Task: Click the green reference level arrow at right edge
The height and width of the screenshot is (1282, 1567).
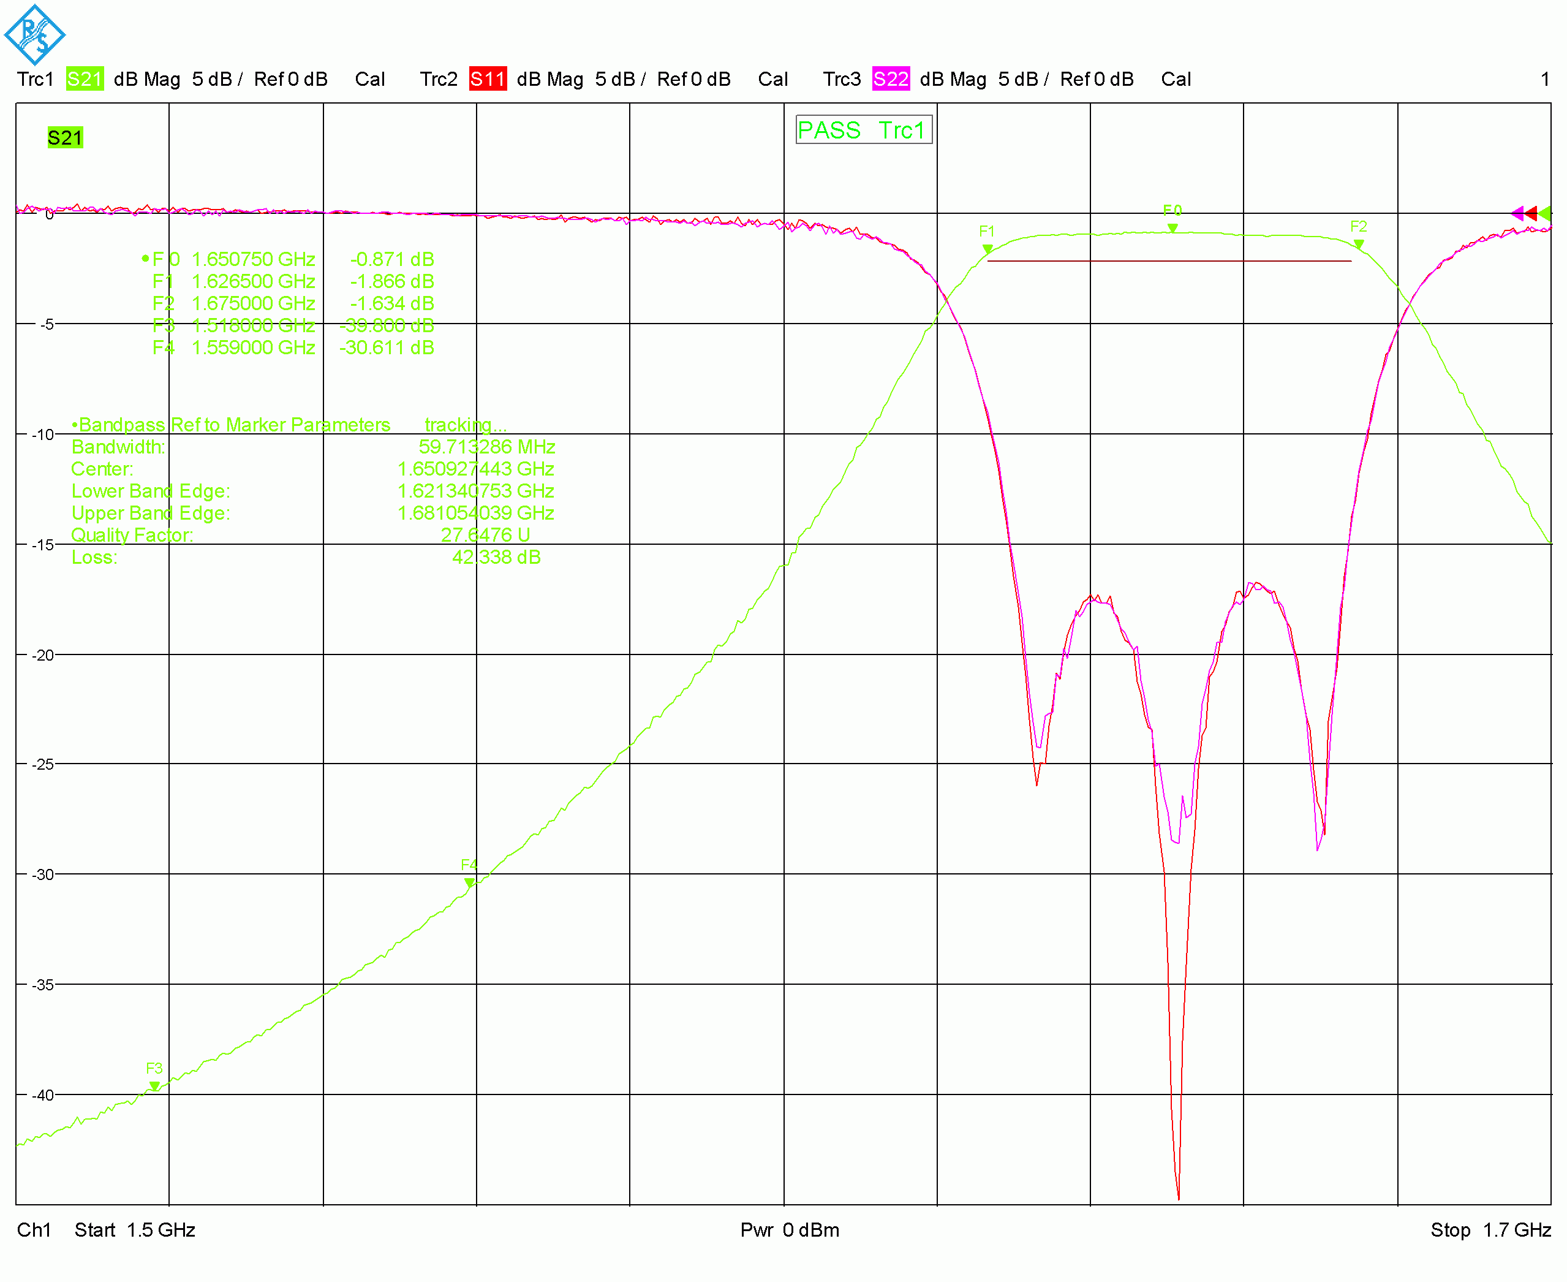Action: tap(1544, 213)
